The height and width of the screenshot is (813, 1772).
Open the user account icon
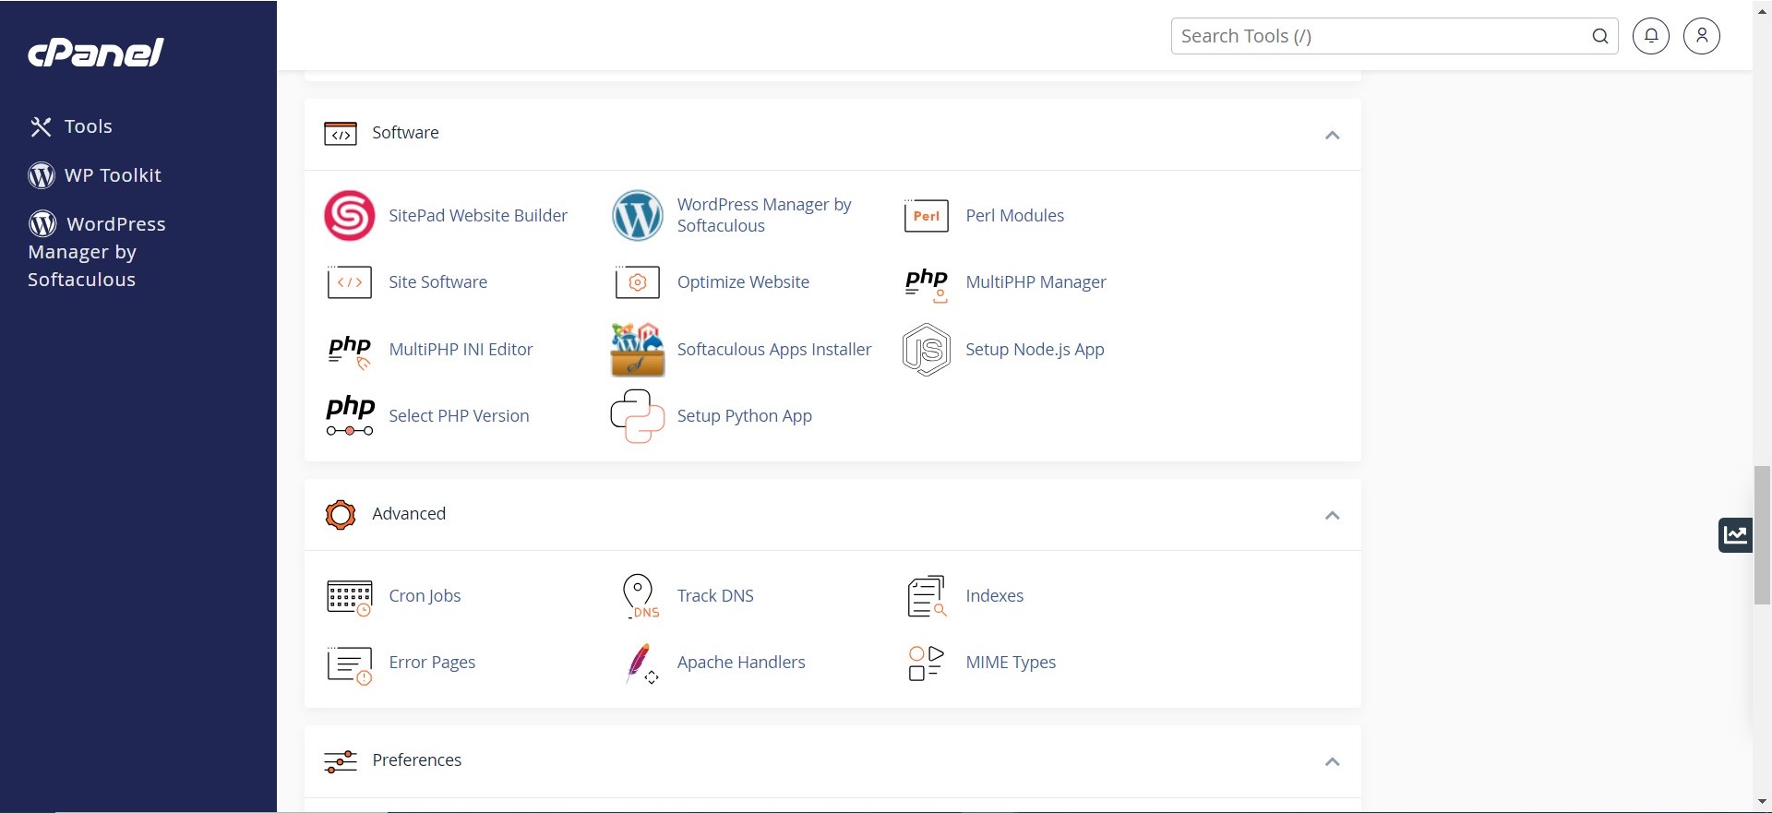click(x=1702, y=36)
